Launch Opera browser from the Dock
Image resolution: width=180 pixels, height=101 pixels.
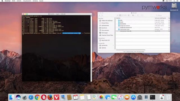point(44,97)
